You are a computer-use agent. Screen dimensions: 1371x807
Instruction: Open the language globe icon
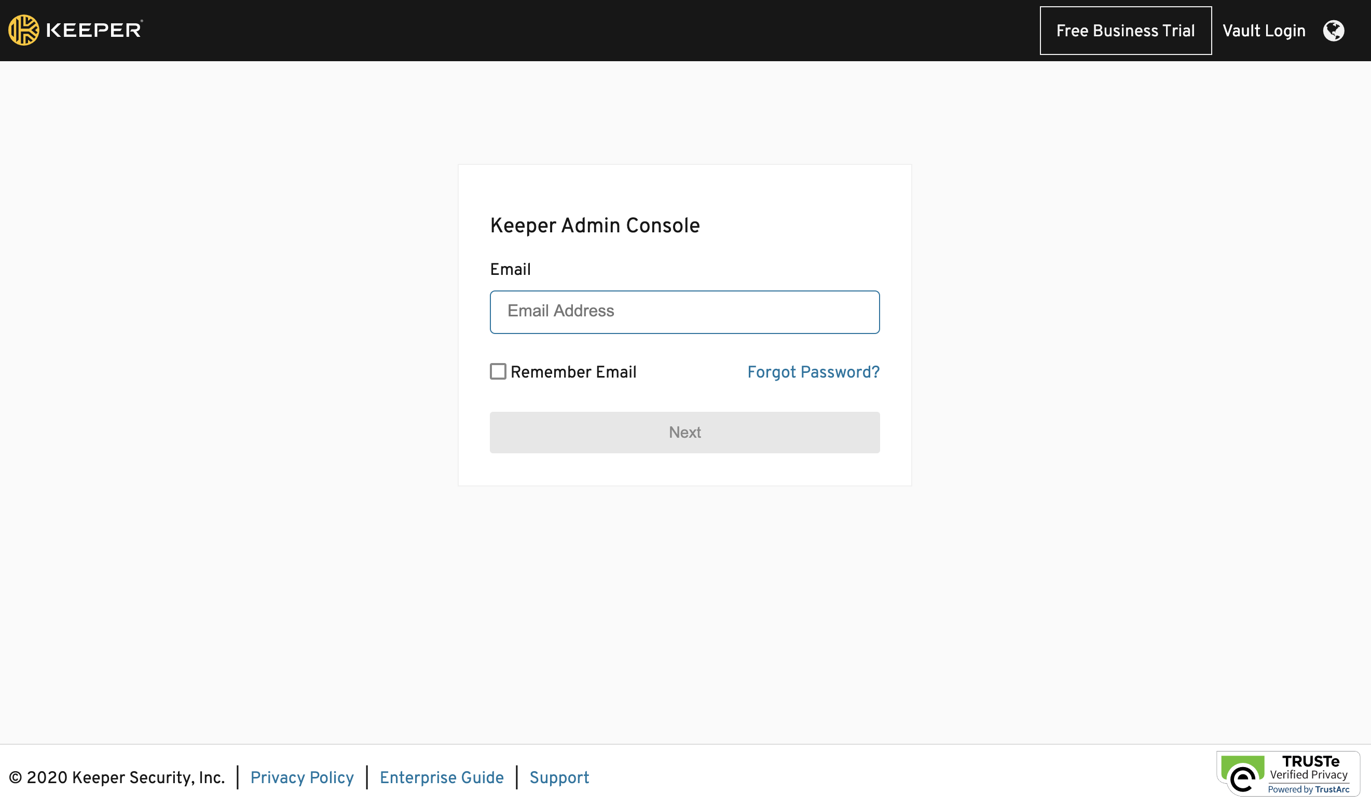coord(1334,31)
